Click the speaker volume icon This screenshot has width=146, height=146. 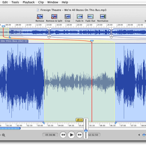139,135
